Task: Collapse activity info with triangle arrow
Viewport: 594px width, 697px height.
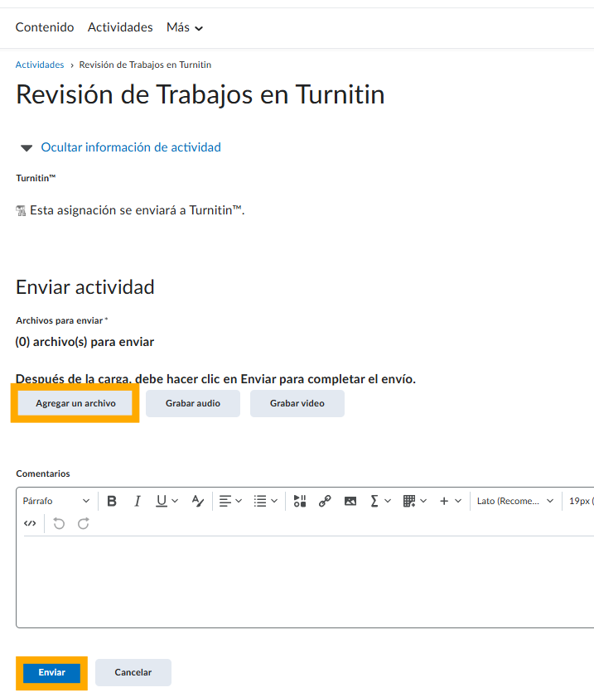Action: coord(27,148)
